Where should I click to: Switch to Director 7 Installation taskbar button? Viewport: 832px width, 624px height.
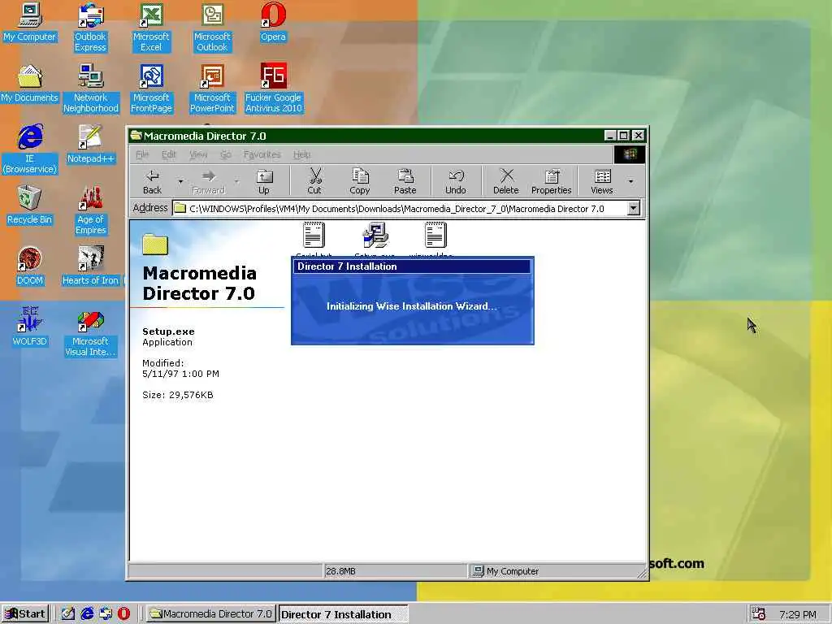tap(344, 614)
